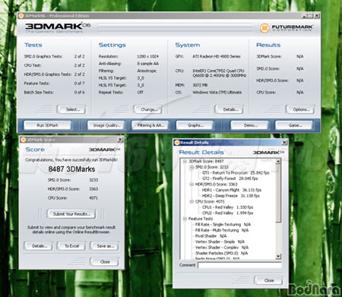The image size is (342, 297).
Task: Select Fill Rate - Multi-Texturing row
Action: pos(222,230)
